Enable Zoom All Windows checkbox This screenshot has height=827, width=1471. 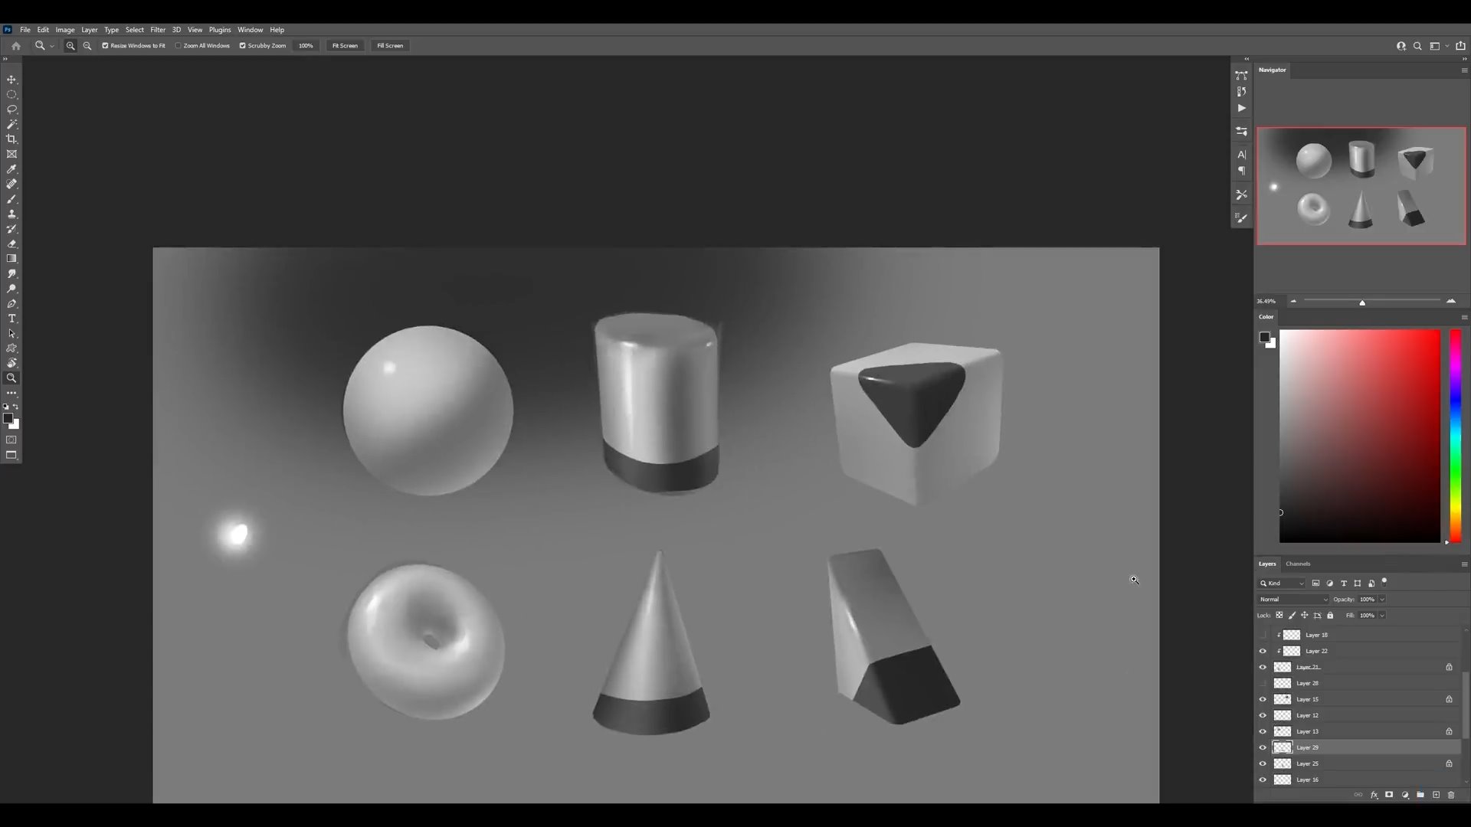tap(179, 46)
